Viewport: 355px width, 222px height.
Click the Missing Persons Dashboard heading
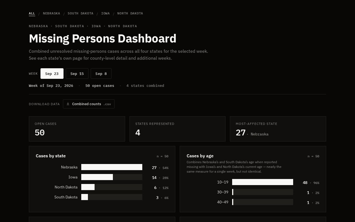point(103,39)
